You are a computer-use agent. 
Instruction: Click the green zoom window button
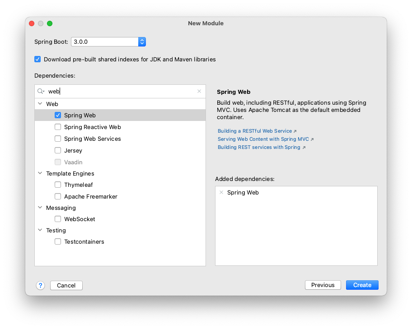tap(50, 23)
